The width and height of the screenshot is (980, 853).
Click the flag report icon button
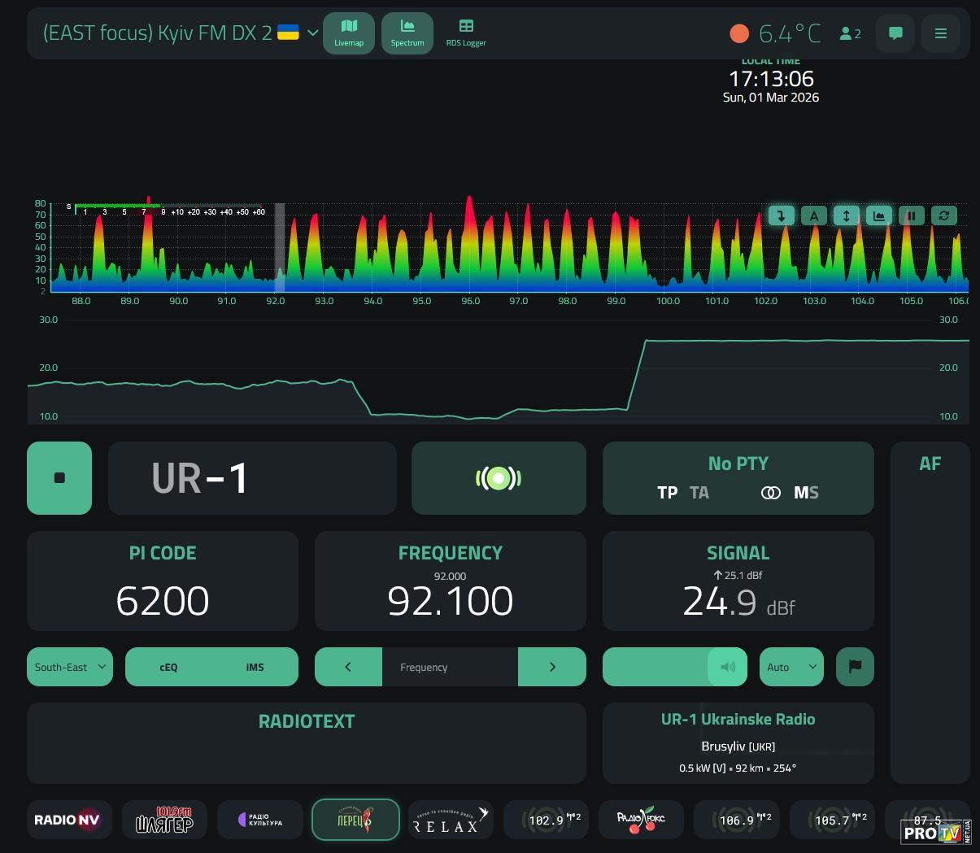[855, 667]
